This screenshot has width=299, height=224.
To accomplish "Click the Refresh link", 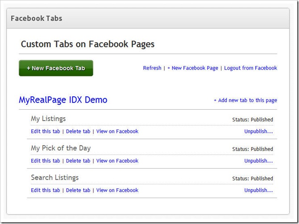I will tap(152, 68).
